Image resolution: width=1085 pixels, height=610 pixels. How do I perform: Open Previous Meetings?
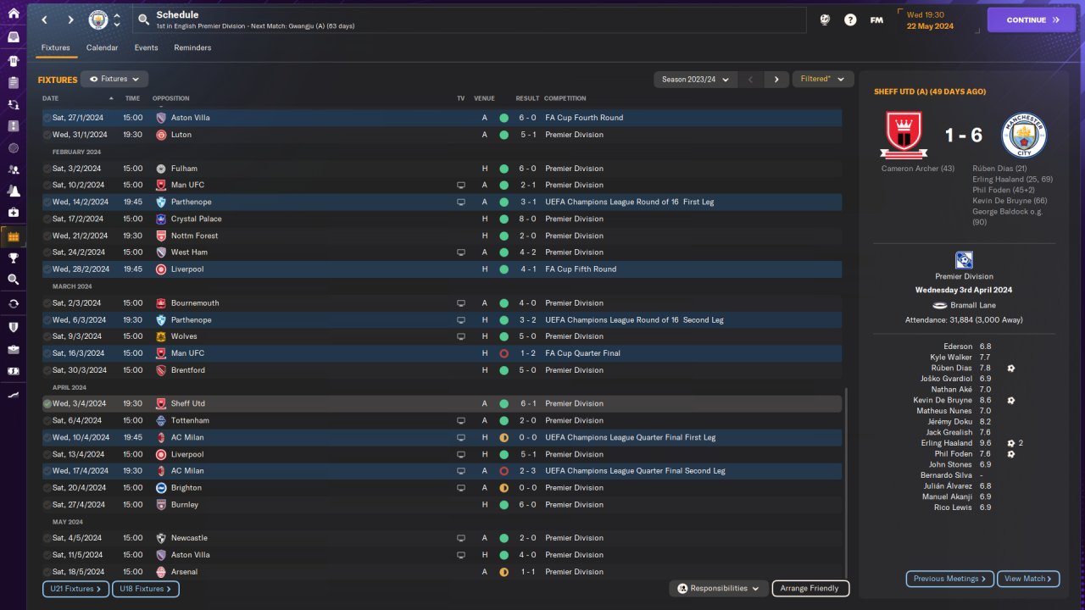click(950, 579)
